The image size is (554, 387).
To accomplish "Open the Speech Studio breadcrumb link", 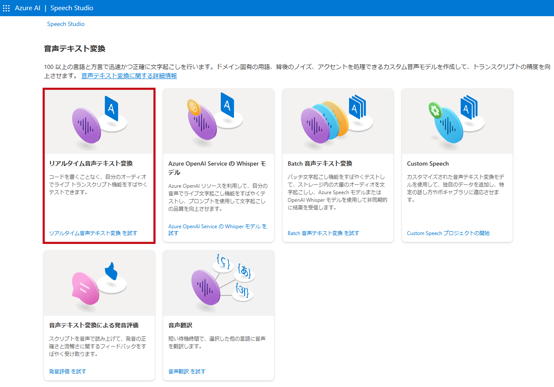I will (66, 24).
